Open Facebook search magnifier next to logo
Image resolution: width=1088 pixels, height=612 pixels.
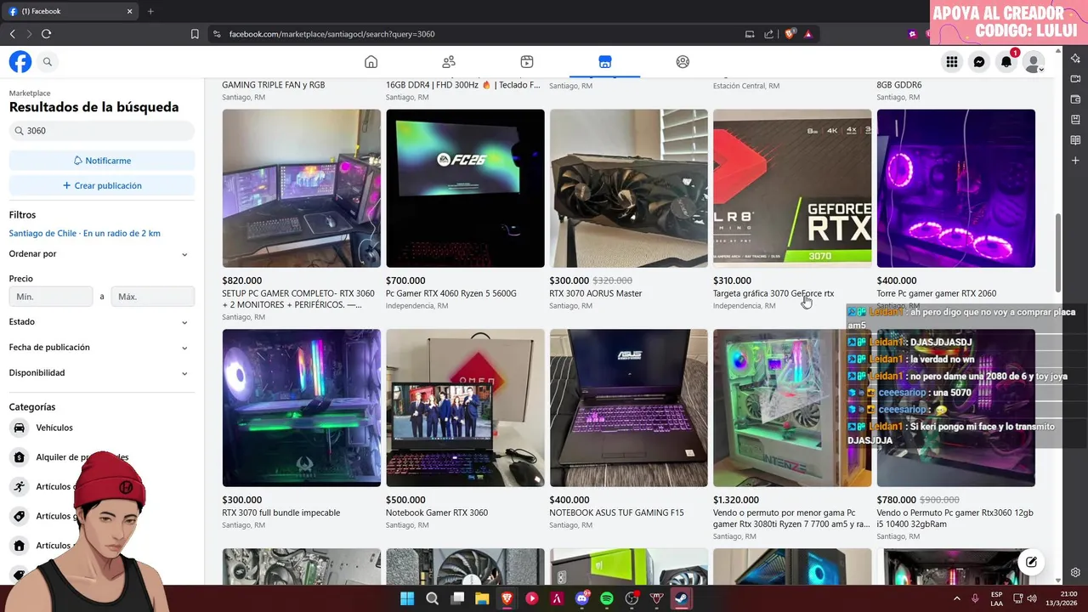48,62
